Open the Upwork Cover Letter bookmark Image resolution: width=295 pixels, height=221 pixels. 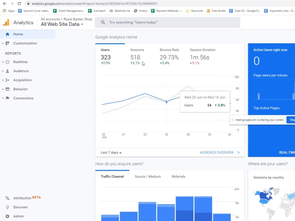[34, 11]
